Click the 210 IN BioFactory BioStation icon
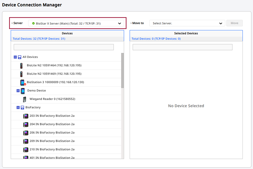 (x=26, y=150)
